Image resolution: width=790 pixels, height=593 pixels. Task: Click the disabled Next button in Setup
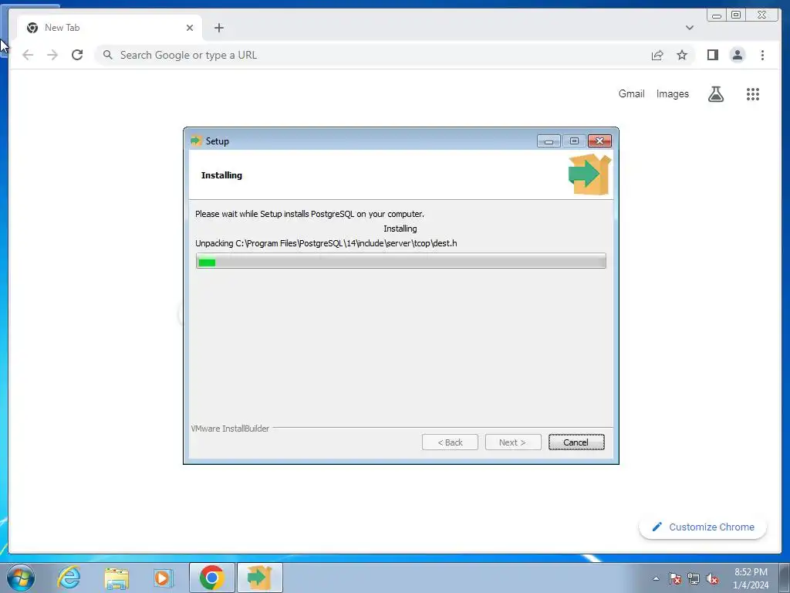tap(513, 442)
